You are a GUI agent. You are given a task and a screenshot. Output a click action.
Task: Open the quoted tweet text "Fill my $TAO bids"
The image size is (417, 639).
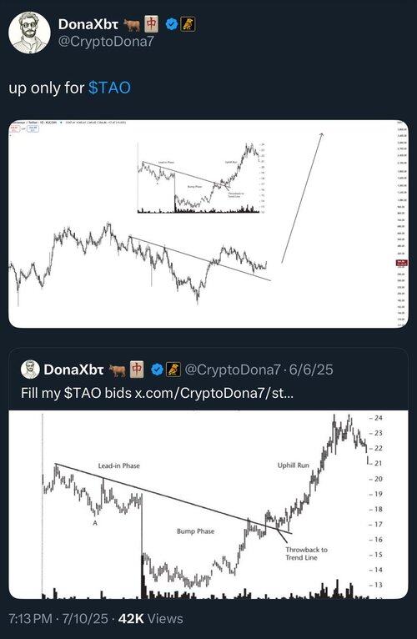(x=76, y=393)
